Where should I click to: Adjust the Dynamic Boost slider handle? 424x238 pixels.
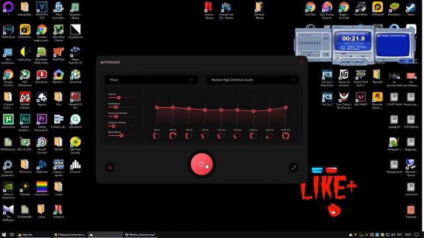pos(113,126)
